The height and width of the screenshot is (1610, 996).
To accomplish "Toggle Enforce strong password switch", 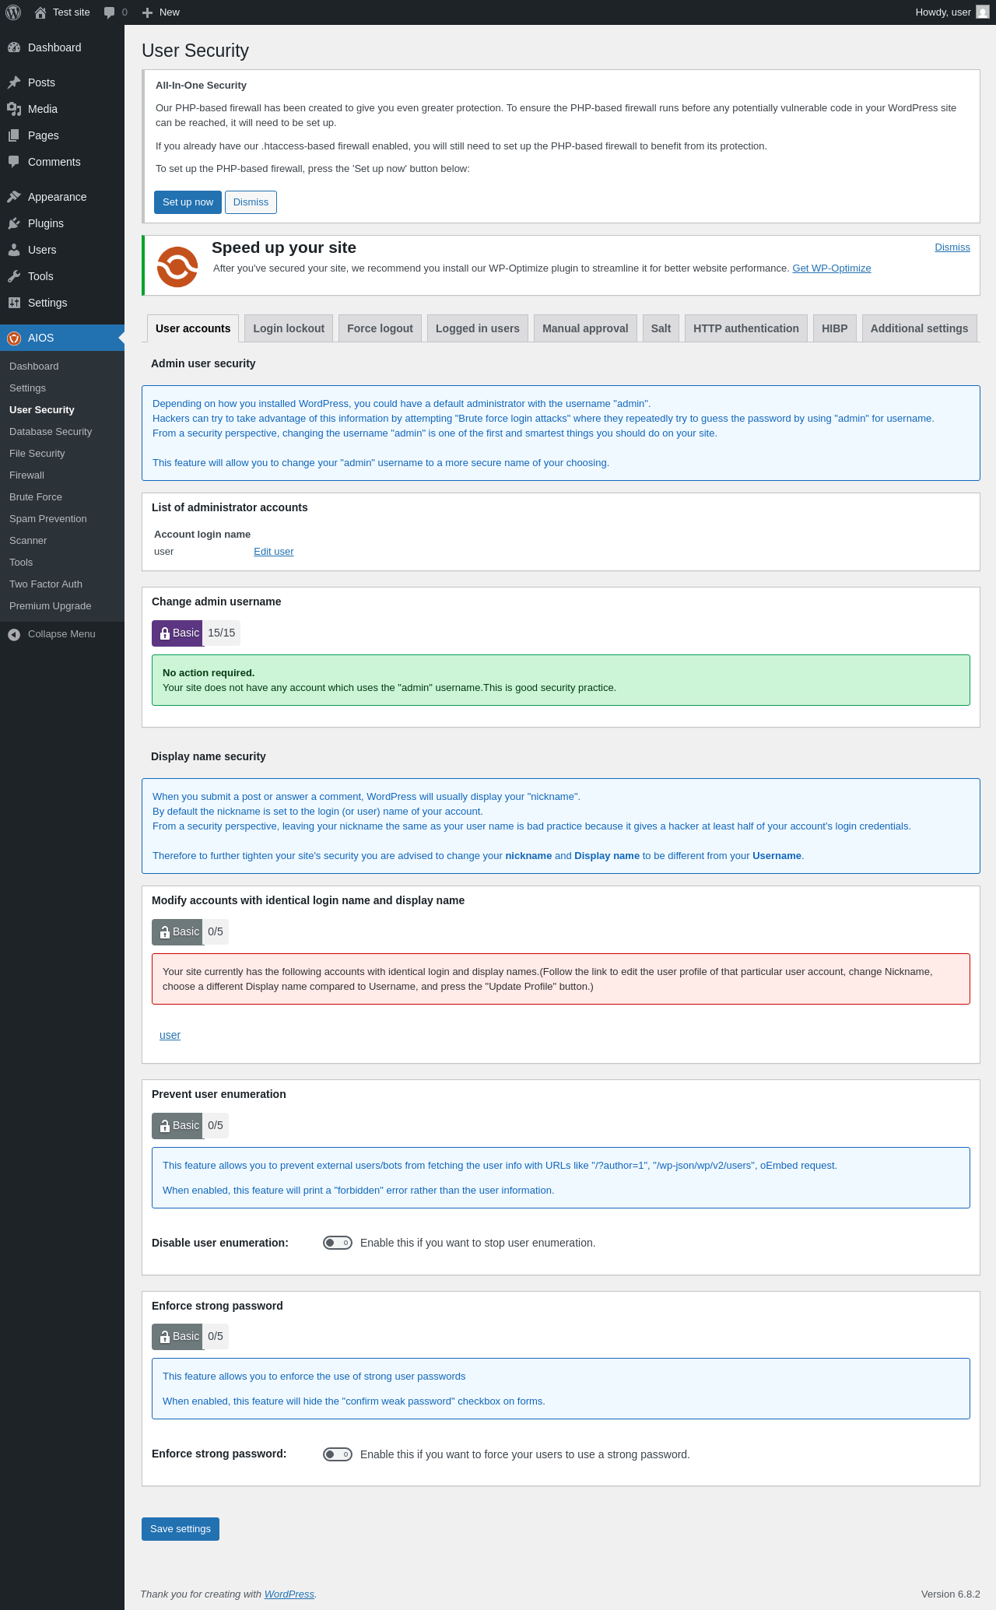I will pyautogui.click(x=338, y=1454).
